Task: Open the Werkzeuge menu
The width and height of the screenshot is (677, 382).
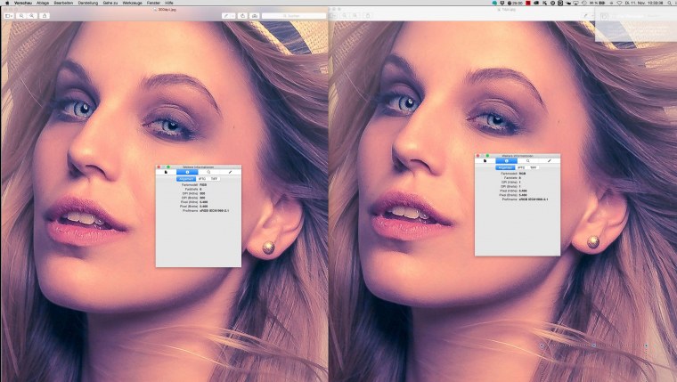Action: click(x=134, y=4)
